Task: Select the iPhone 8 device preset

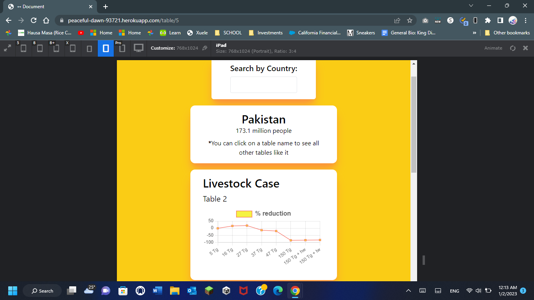Action: click(40, 48)
